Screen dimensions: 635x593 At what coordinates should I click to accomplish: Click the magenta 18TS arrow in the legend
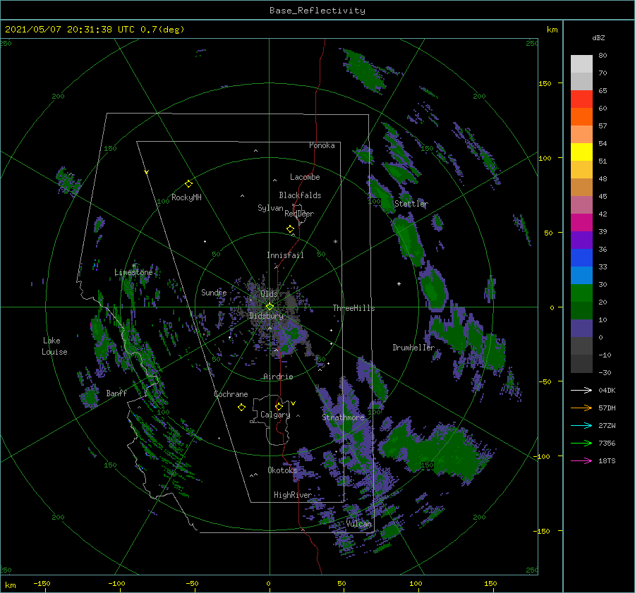(x=581, y=460)
